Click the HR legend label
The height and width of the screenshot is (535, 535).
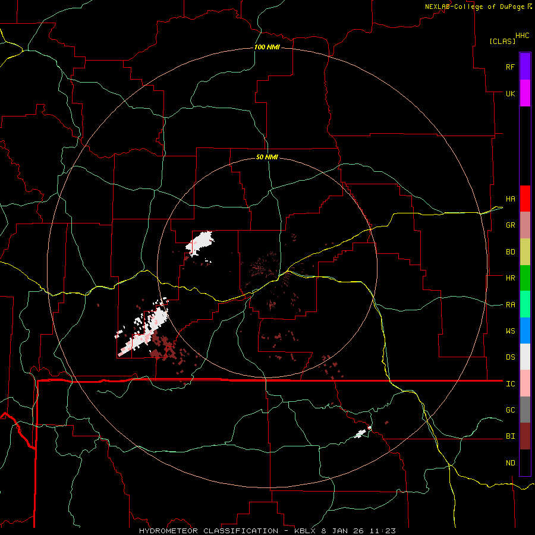tap(511, 278)
